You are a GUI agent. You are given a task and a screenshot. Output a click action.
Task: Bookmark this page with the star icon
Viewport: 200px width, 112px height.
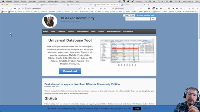[80, 8]
